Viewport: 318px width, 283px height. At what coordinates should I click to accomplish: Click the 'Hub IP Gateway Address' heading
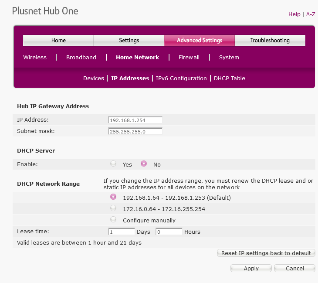[x=53, y=106]
